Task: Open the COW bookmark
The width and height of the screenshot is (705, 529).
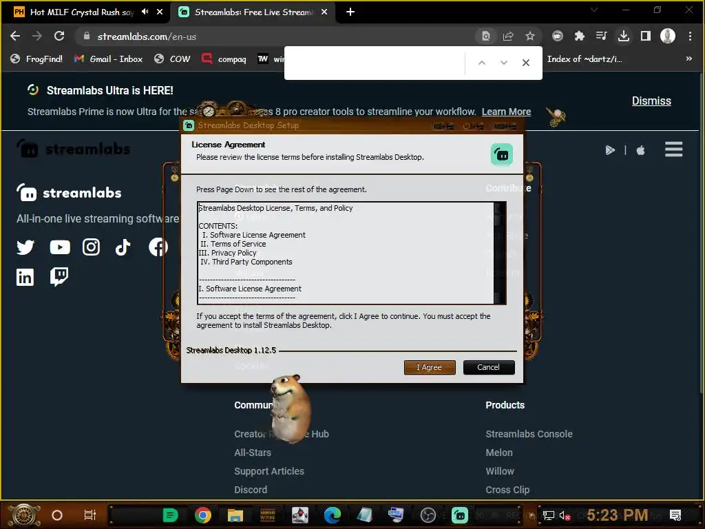Action: click(172, 59)
